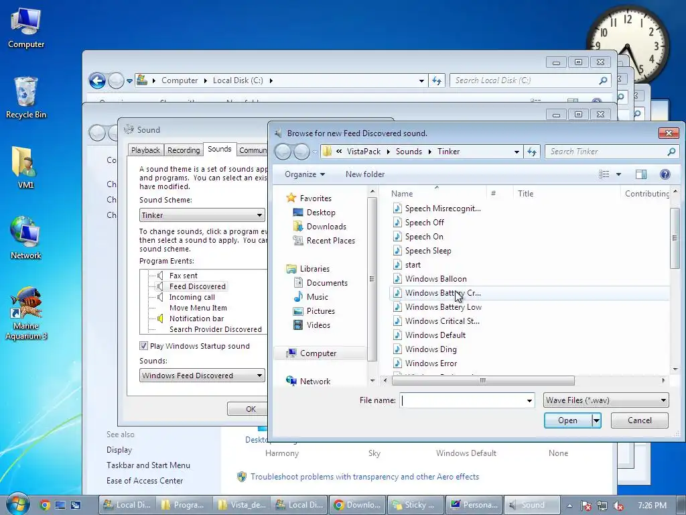The width and height of the screenshot is (686, 515).
Task: Switch to the Recording tab
Action: [184, 150]
